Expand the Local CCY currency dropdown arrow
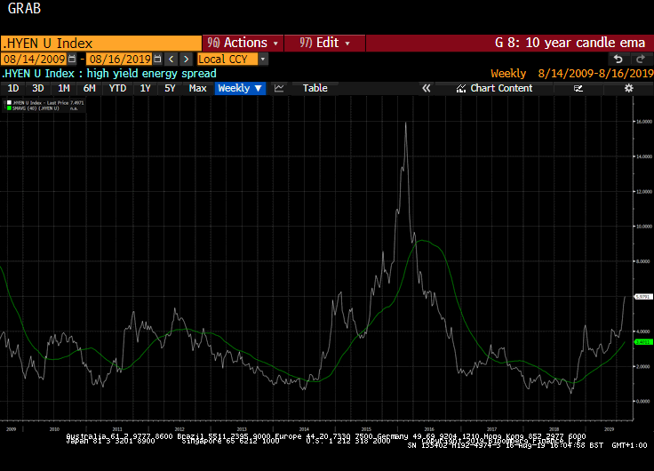 (x=263, y=60)
